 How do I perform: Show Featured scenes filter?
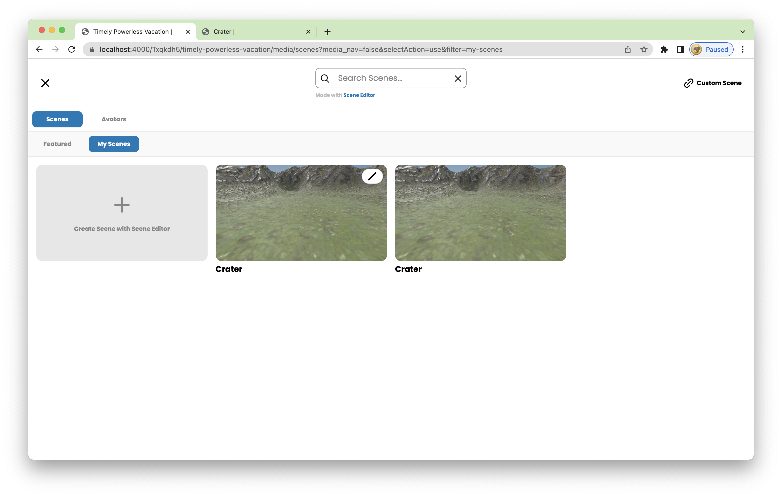57,144
